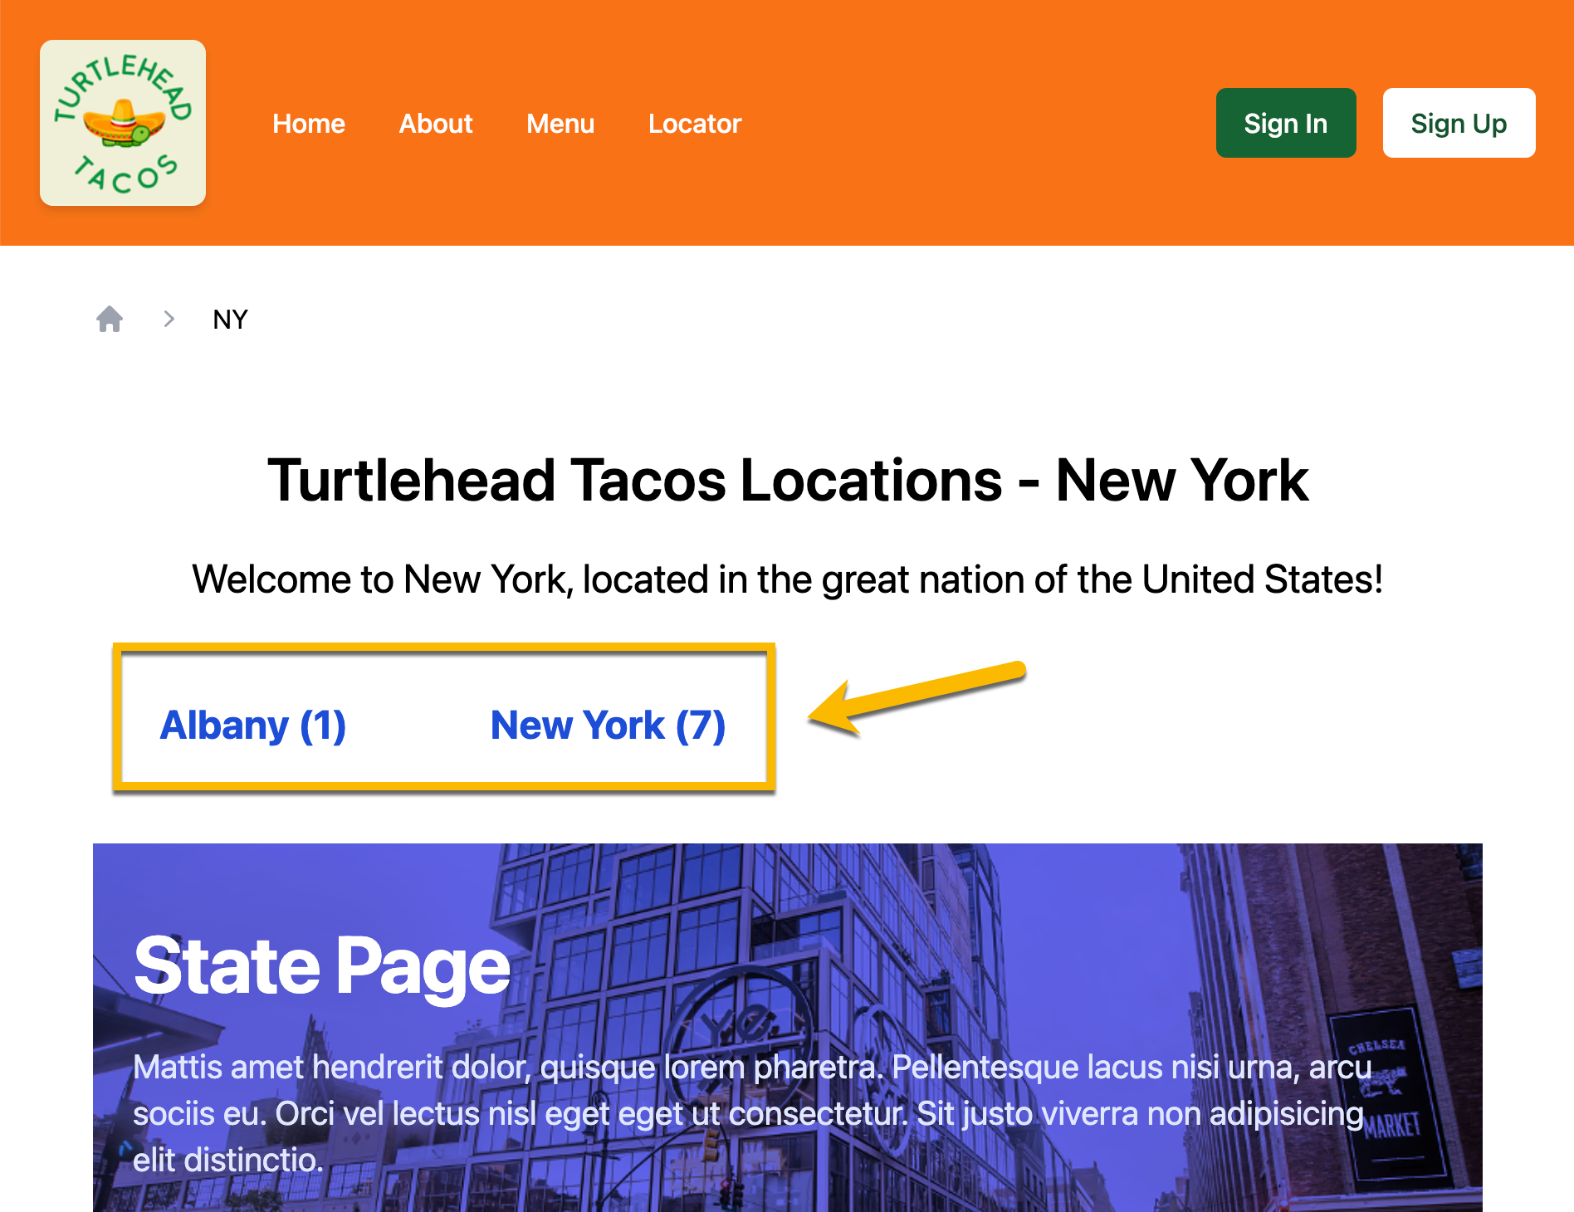Click the NY breadcrumb label
The image size is (1574, 1212).
pyautogui.click(x=230, y=319)
